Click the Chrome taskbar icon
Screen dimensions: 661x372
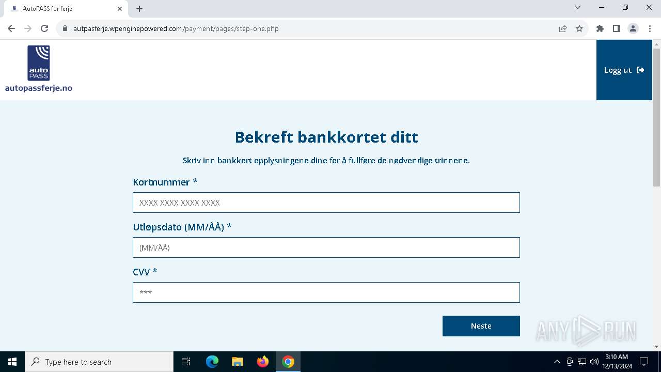click(x=288, y=362)
